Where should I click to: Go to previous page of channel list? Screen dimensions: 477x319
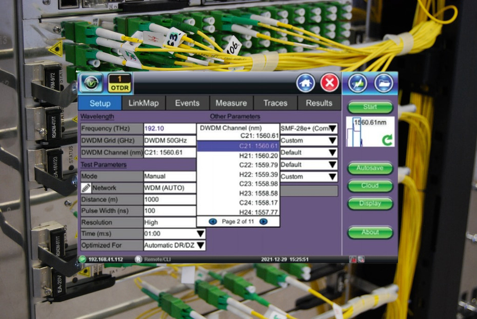coord(213,222)
